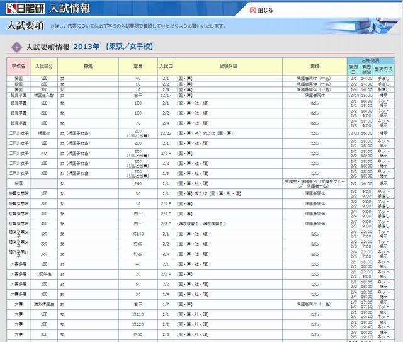Click the Nichinoken (日能研) logo
403x342 pixels.
[x=23, y=8]
